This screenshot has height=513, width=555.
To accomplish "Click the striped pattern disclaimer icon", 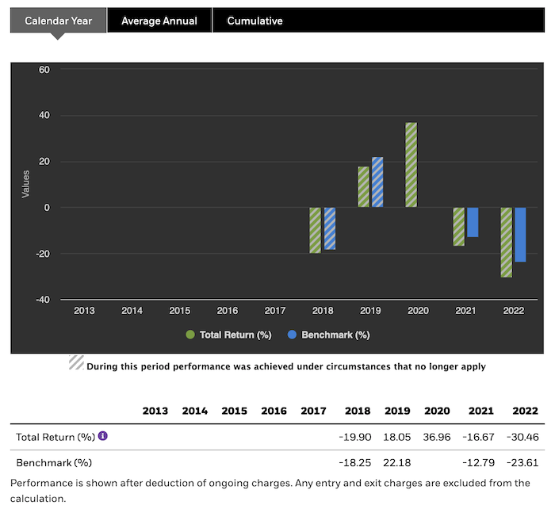I will pos(76,363).
